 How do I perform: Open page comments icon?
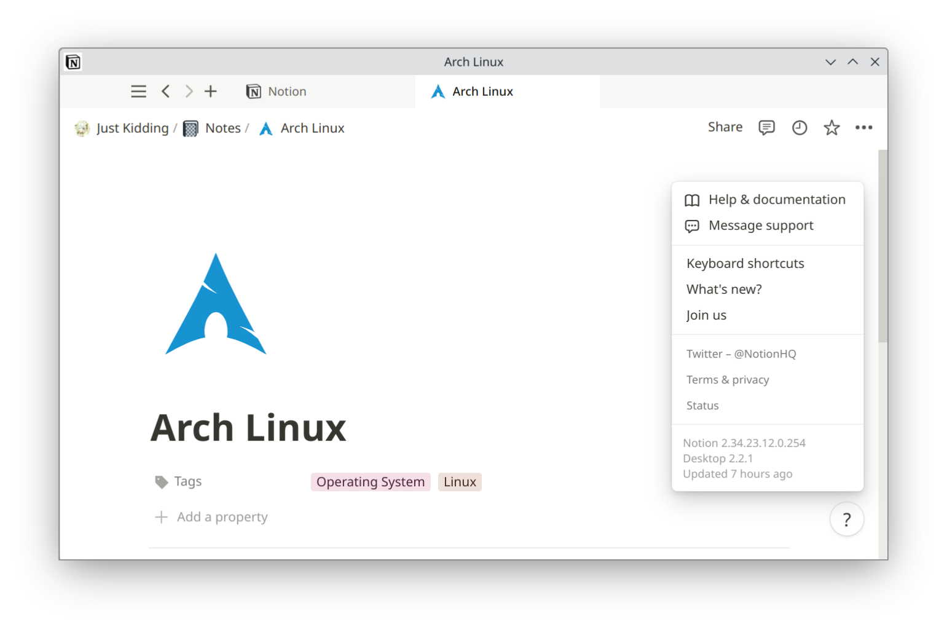pyautogui.click(x=766, y=127)
